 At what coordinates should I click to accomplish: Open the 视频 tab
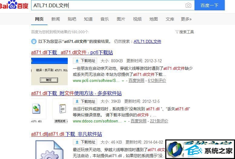(137, 19)
